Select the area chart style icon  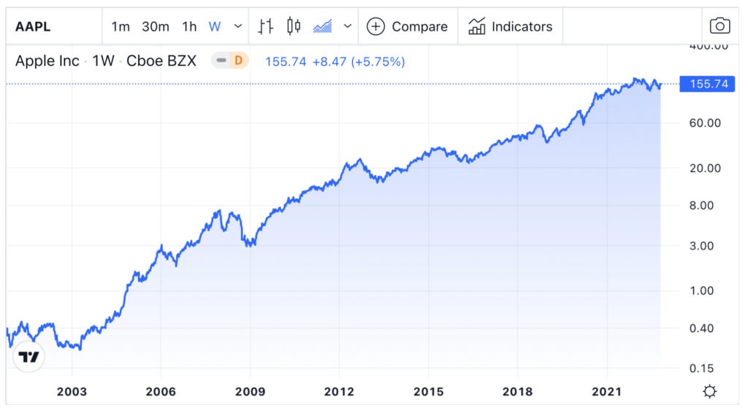[322, 27]
